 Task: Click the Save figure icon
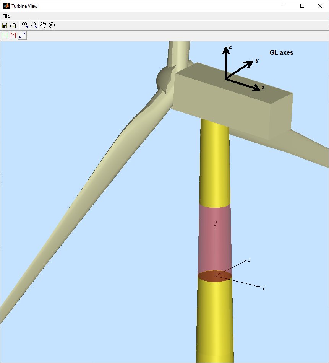point(5,25)
